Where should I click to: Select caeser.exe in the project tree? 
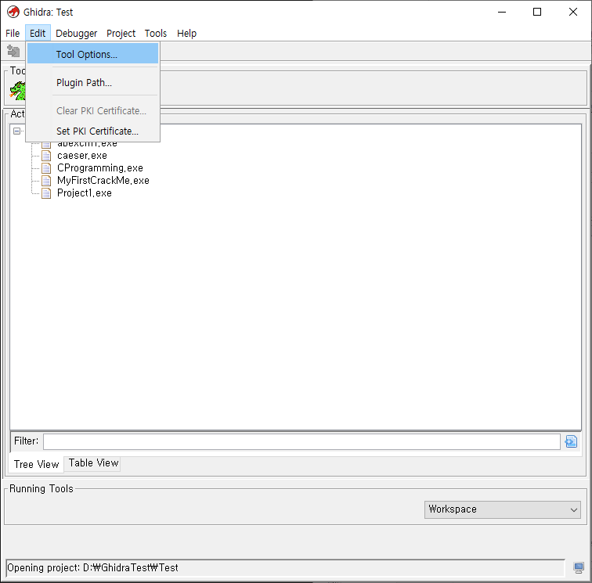82,156
